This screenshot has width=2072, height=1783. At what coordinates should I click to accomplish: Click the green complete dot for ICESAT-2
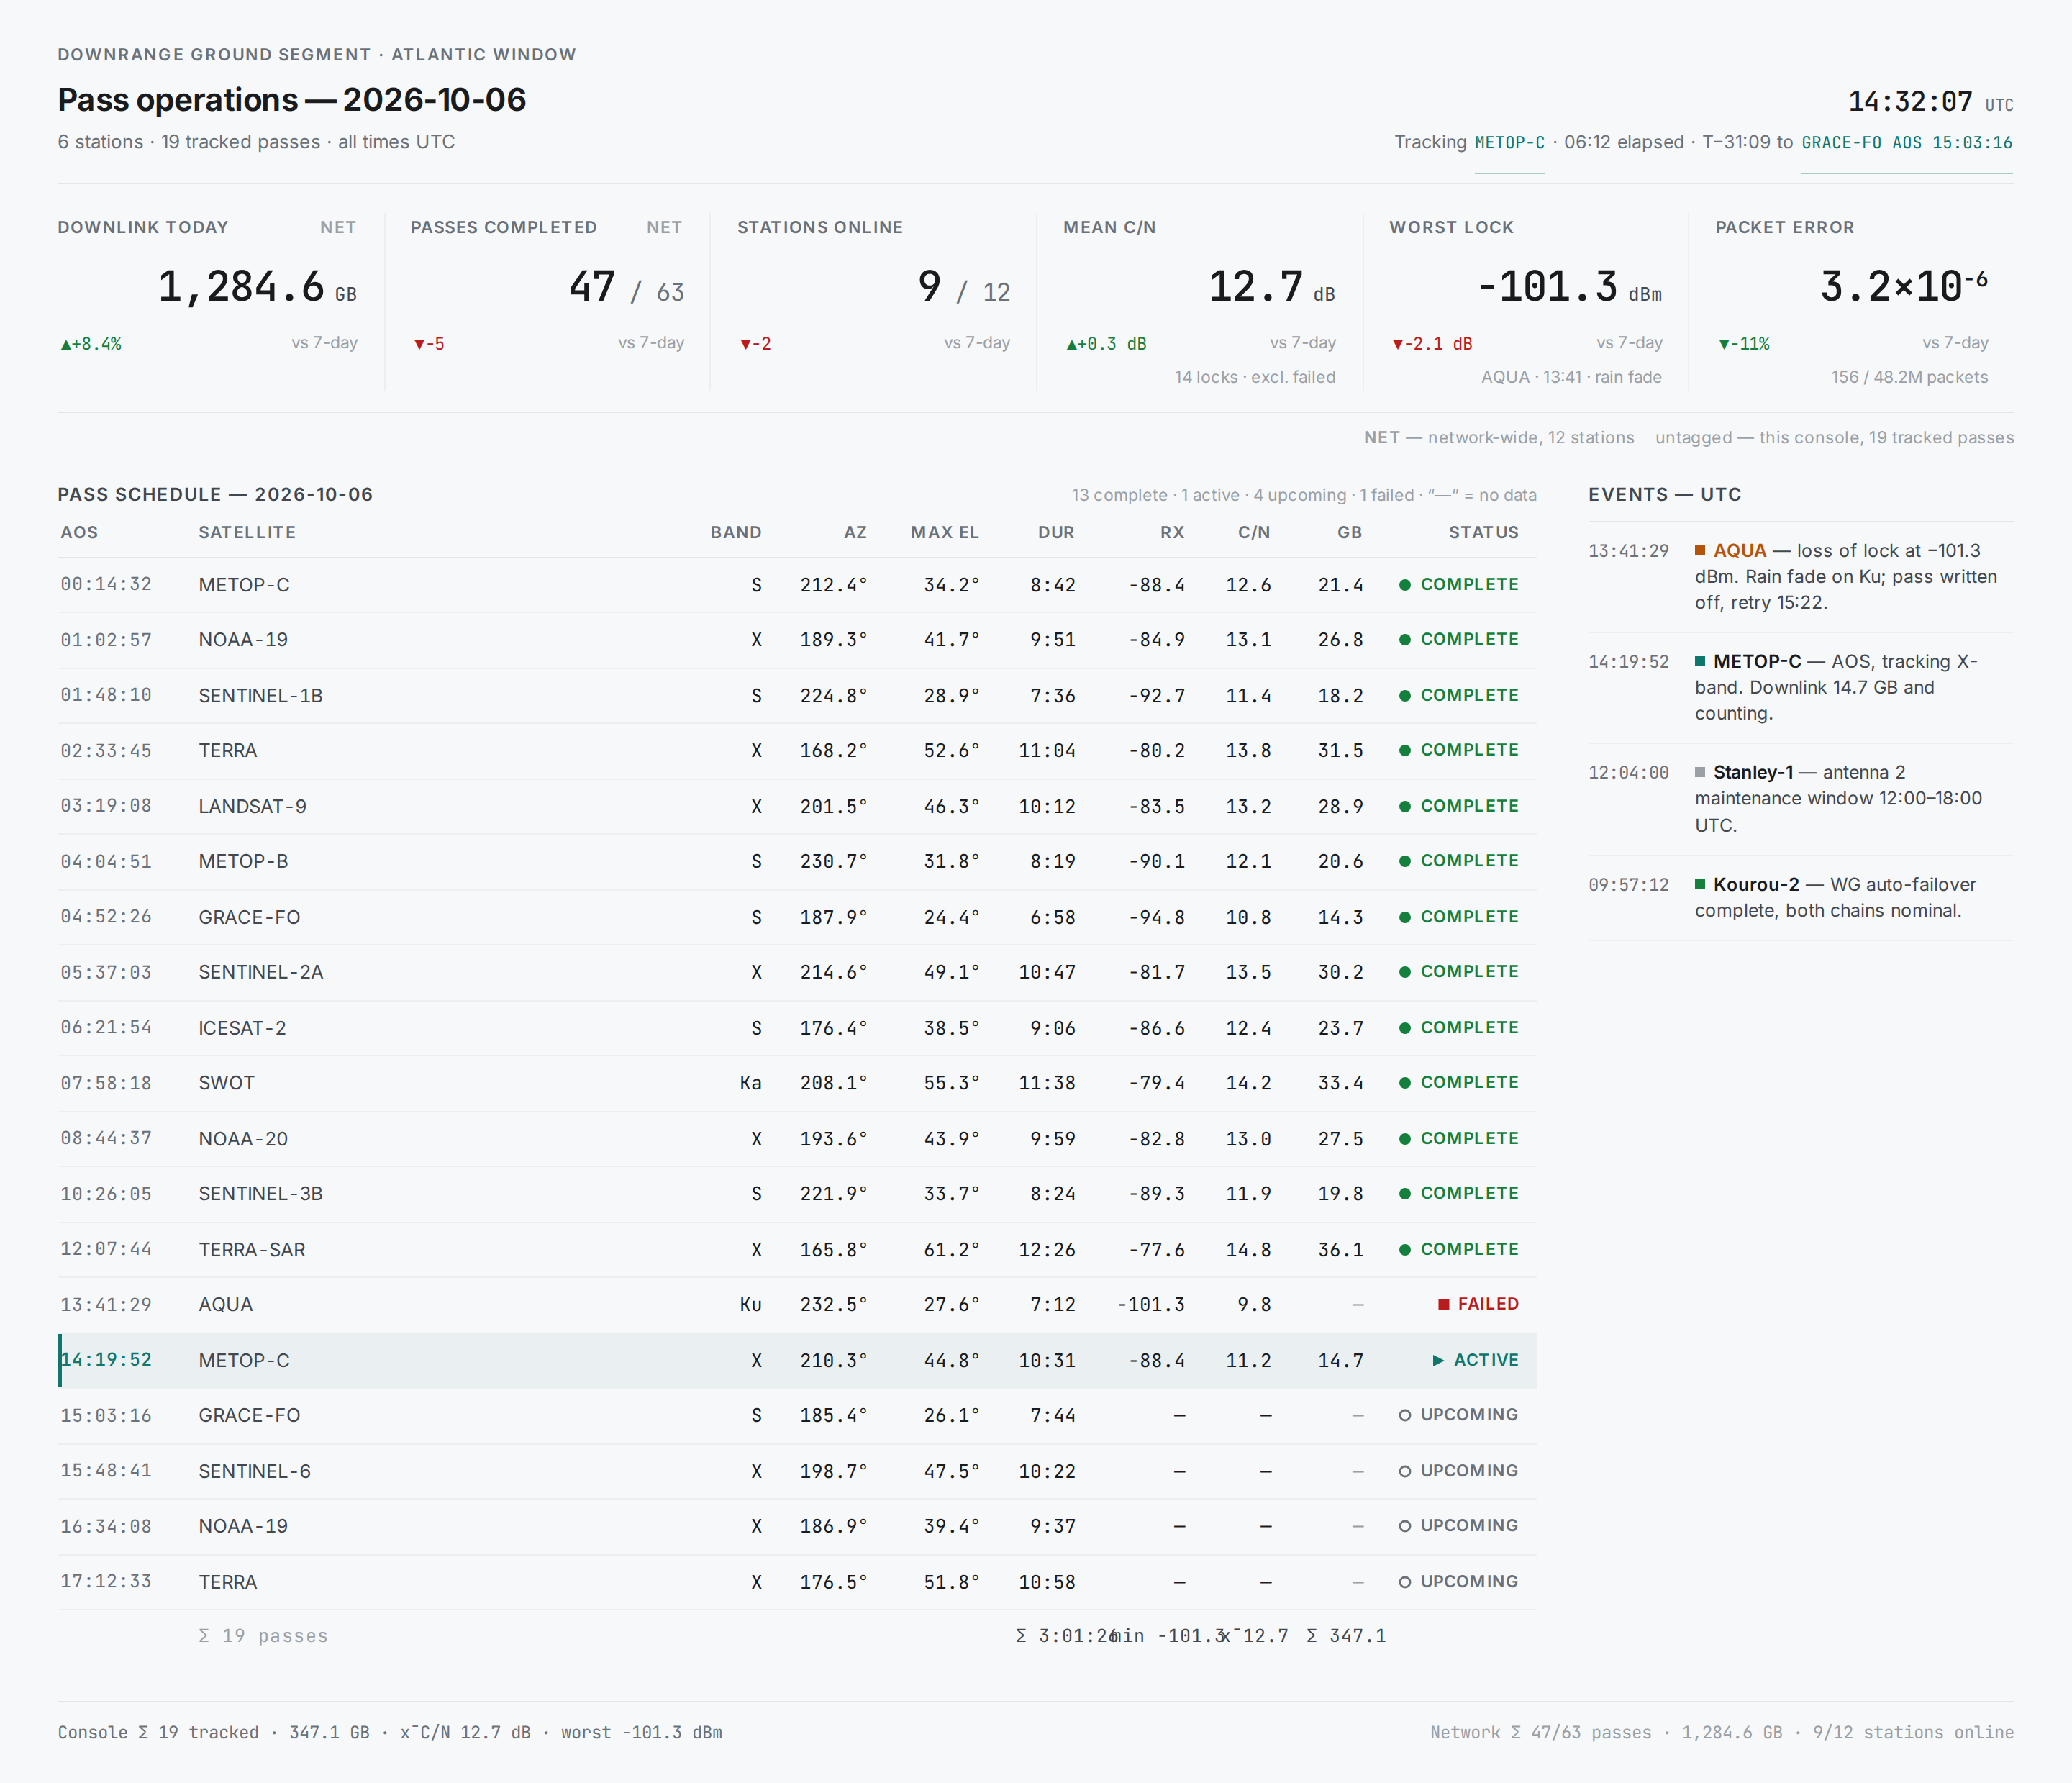1405,1028
